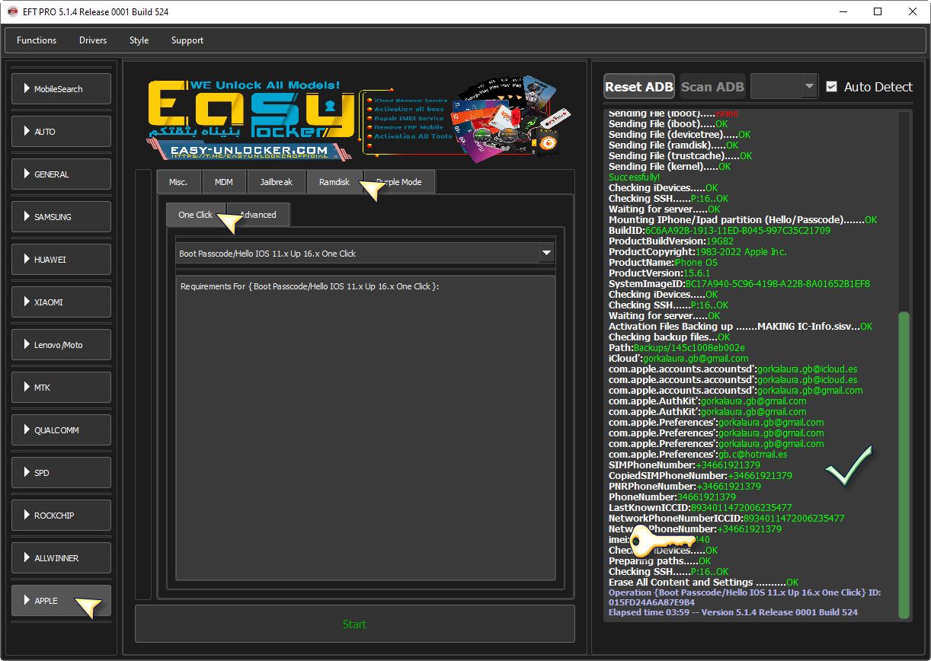Expand the SAMSUNG sidebar section
931x661 pixels.
point(62,217)
